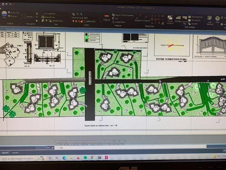
Task: Switch to the Layout1 tab
Action: coord(5,153)
